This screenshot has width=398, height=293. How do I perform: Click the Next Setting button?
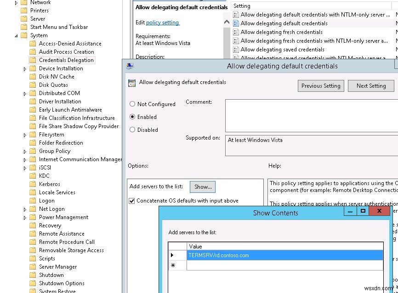[x=370, y=85]
